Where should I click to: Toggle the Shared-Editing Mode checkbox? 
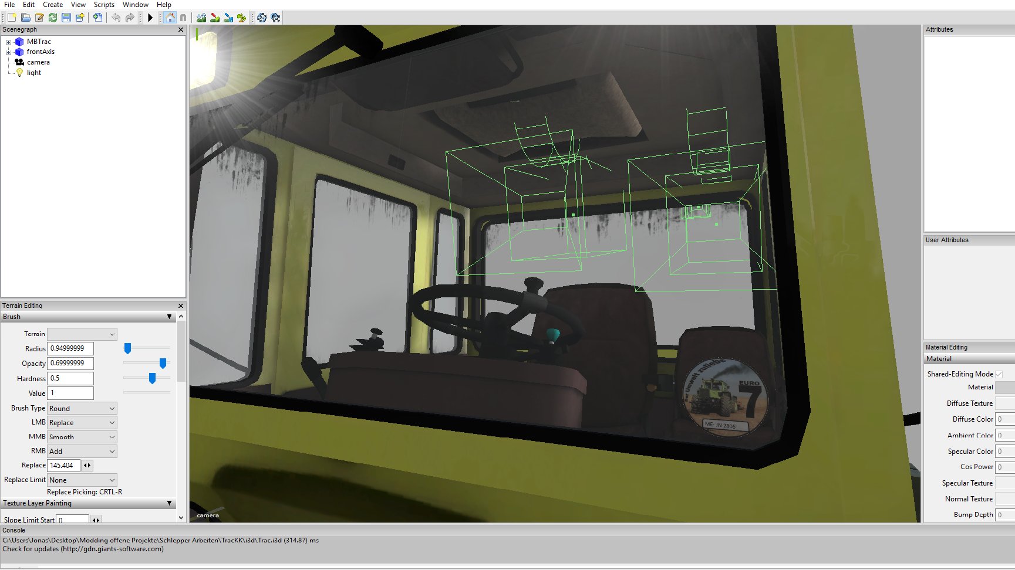pyautogui.click(x=999, y=374)
